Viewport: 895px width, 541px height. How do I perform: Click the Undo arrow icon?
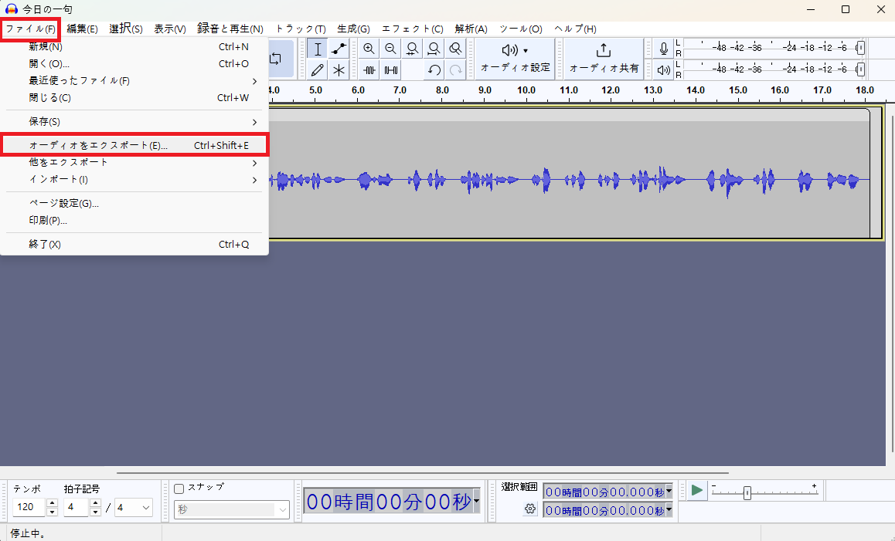(x=434, y=69)
